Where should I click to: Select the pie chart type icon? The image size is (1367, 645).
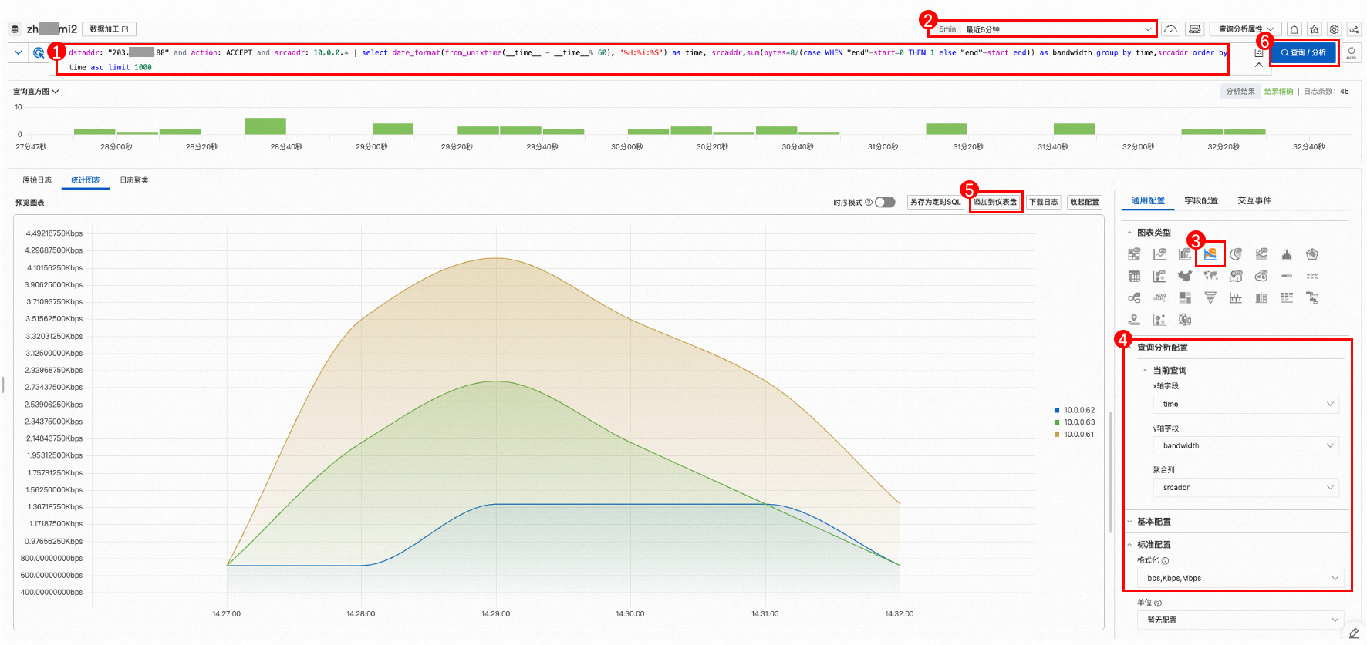[x=1236, y=254]
